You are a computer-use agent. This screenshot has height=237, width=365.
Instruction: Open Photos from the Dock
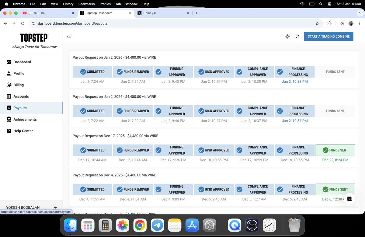click(x=122, y=225)
